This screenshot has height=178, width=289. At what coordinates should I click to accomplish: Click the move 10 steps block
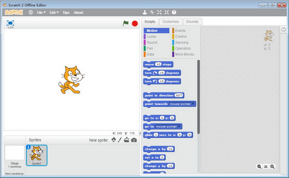[158, 65]
